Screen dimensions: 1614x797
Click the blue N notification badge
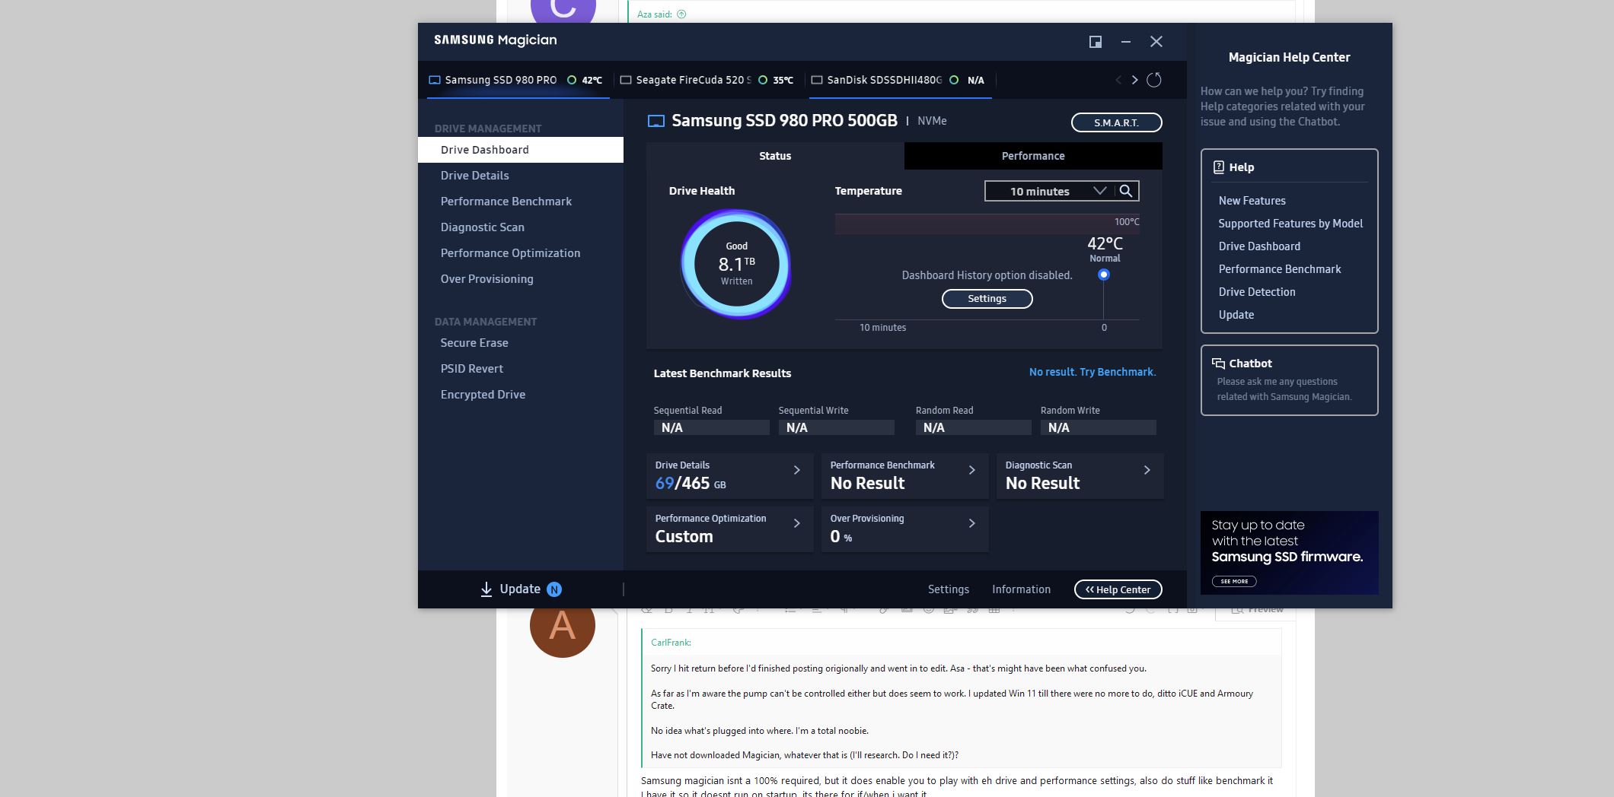554,589
